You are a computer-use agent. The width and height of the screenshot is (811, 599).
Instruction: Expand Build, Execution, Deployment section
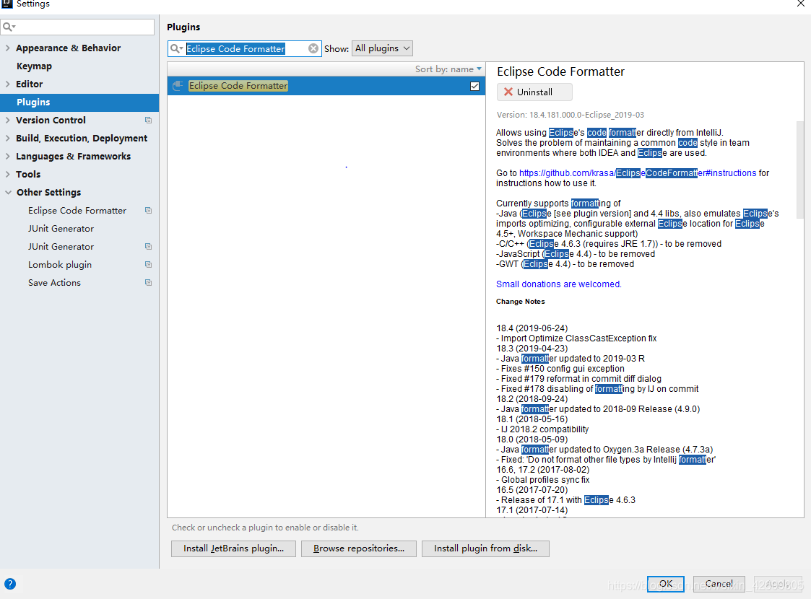click(x=7, y=139)
